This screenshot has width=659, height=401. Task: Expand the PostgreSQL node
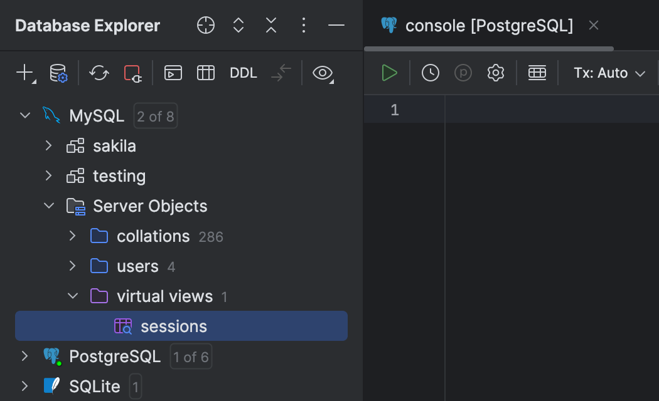click(24, 356)
